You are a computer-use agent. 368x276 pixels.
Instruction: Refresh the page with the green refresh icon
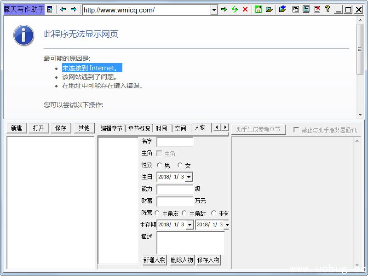(235, 9)
